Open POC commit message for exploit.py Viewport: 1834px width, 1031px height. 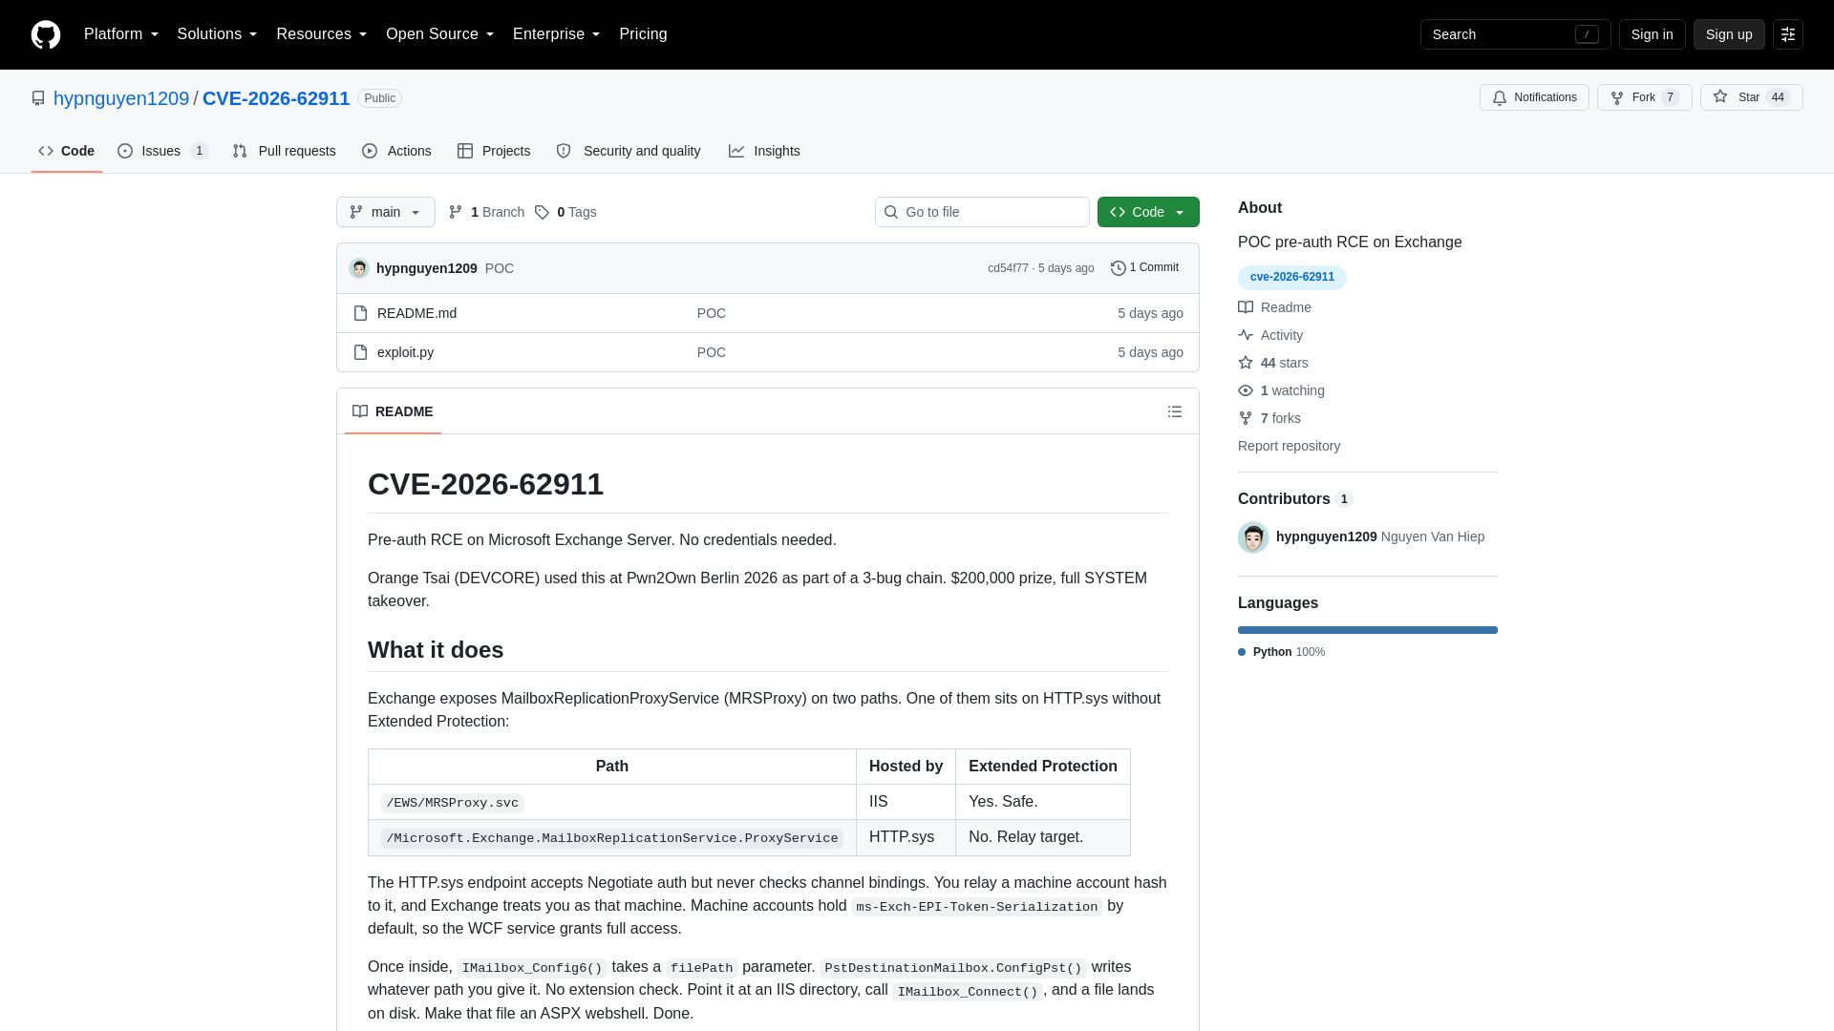712,352
